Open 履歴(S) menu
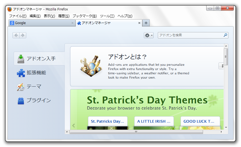The width and height of the screenshot is (241, 147). [x=64, y=16]
